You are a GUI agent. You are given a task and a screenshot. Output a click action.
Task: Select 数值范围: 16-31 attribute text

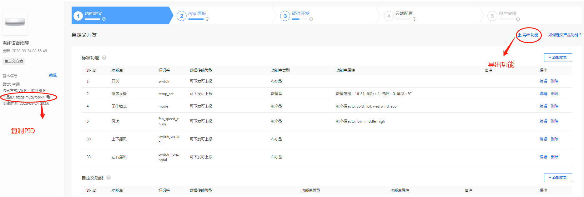click(x=374, y=94)
